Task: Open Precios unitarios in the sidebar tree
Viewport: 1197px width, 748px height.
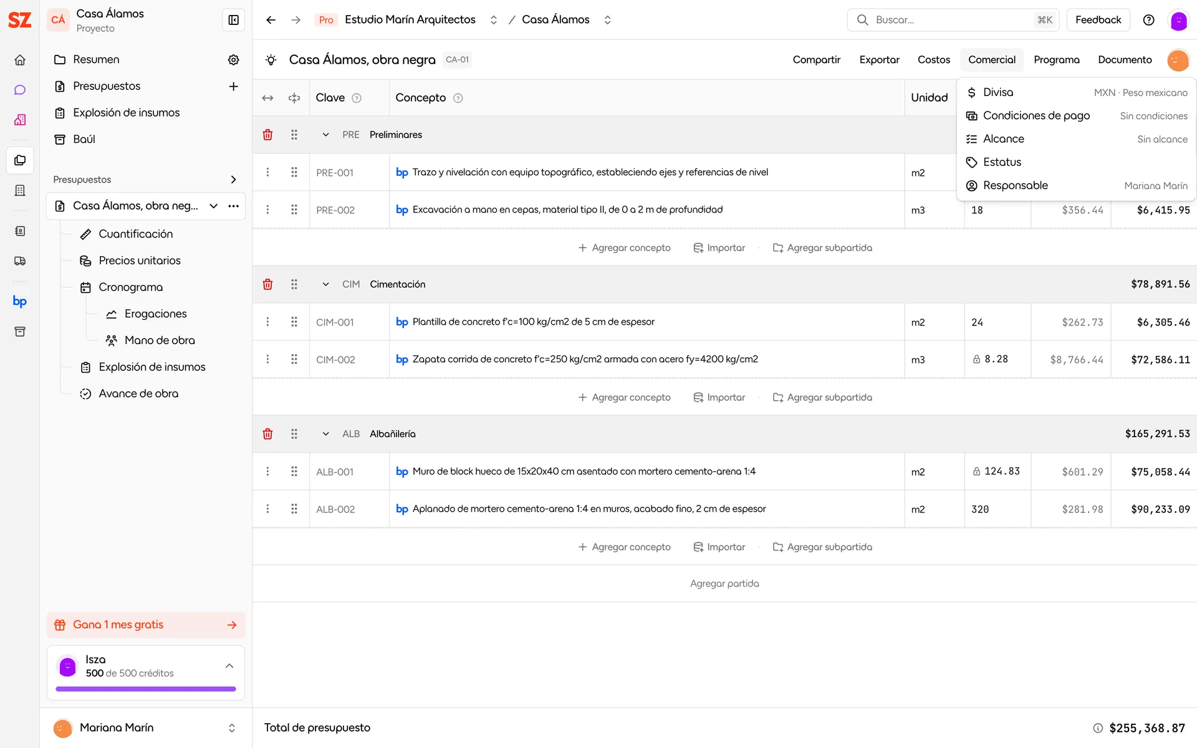Action: 140,261
